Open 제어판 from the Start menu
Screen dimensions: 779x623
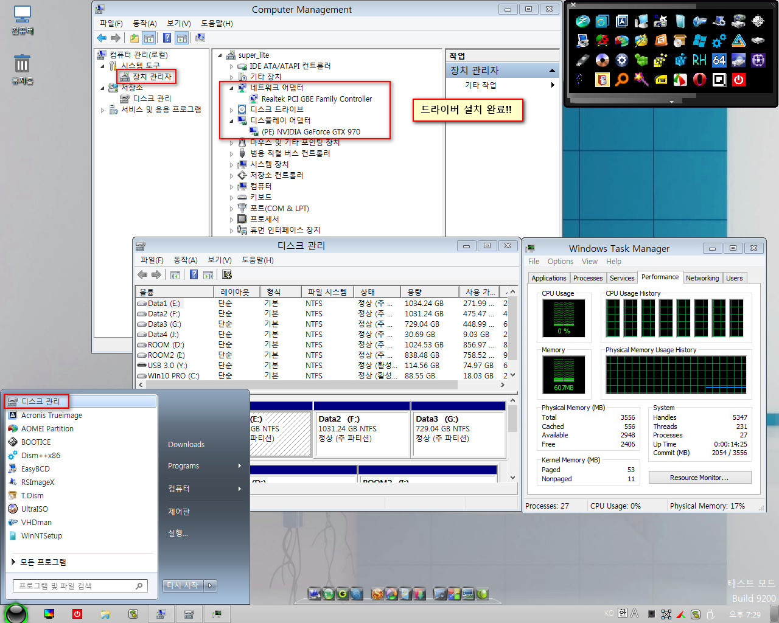pyautogui.click(x=179, y=512)
